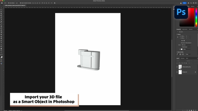Click the canvas height input field

tap(183, 38)
